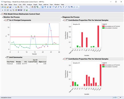
Task: Click the black up-triangle icon in second toolbar row
Action: [3, 10]
